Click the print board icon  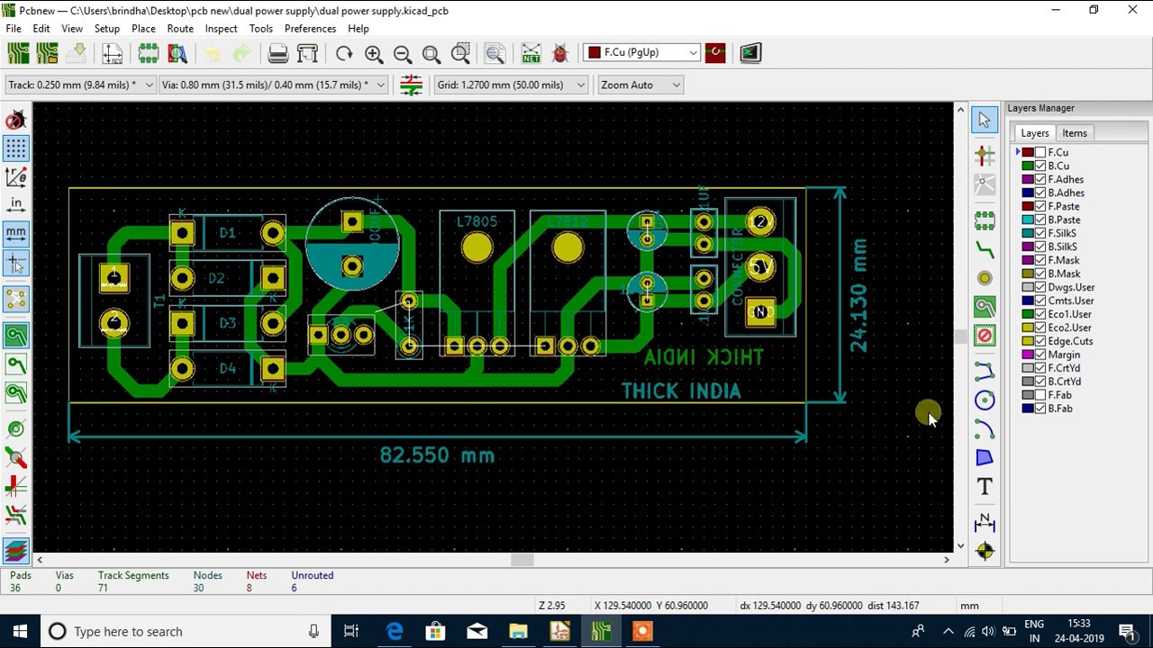(278, 53)
